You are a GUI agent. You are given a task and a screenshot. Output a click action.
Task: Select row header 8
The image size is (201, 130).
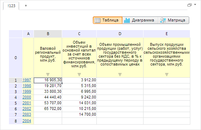pos(16,121)
